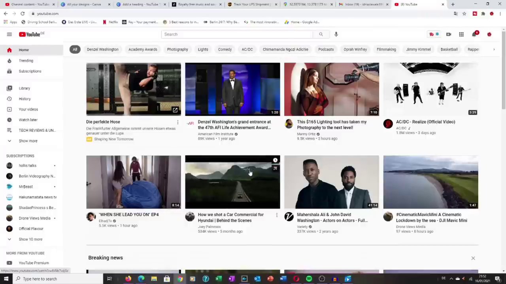Switch to the Canva browser tab
This screenshot has width=506, height=284.
click(83, 4)
